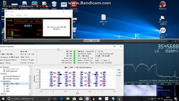Click the taskbar search box
Viewport: 179px width, 101px height.
[29, 98]
